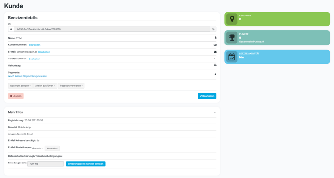Viewport: 334px width, 178px height.
Task: Click the calendar icon on Letzte Aktivität card
Action: [232, 57]
